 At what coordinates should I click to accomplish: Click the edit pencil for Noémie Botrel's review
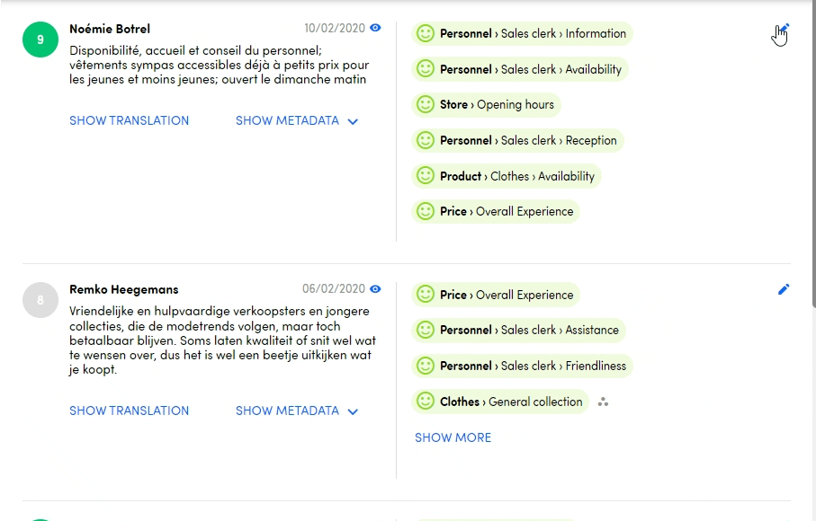tap(783, 30)
